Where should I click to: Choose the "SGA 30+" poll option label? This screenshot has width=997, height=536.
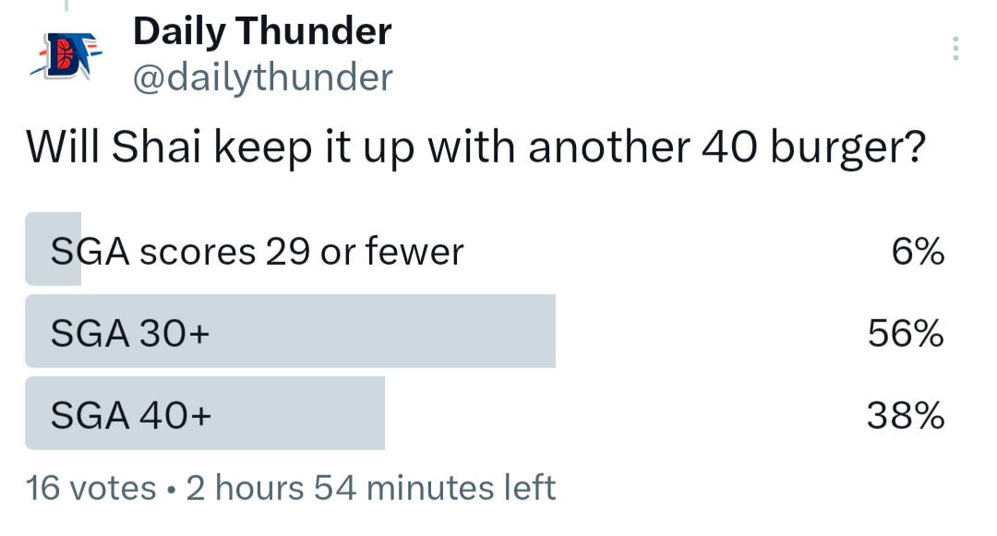130,334
